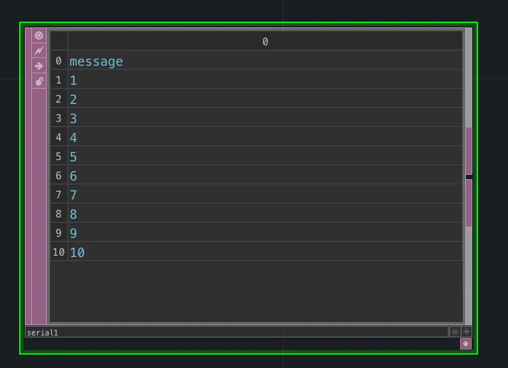Viewport: 508px width, 368px height.
Task: Select the 'message' cell in row 0
Action: tap(96, 61)
